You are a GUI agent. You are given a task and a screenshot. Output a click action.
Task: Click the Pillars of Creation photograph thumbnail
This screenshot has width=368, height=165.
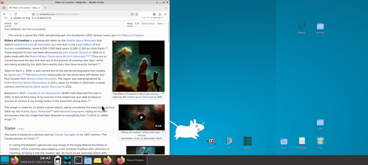tap(138, 66)
